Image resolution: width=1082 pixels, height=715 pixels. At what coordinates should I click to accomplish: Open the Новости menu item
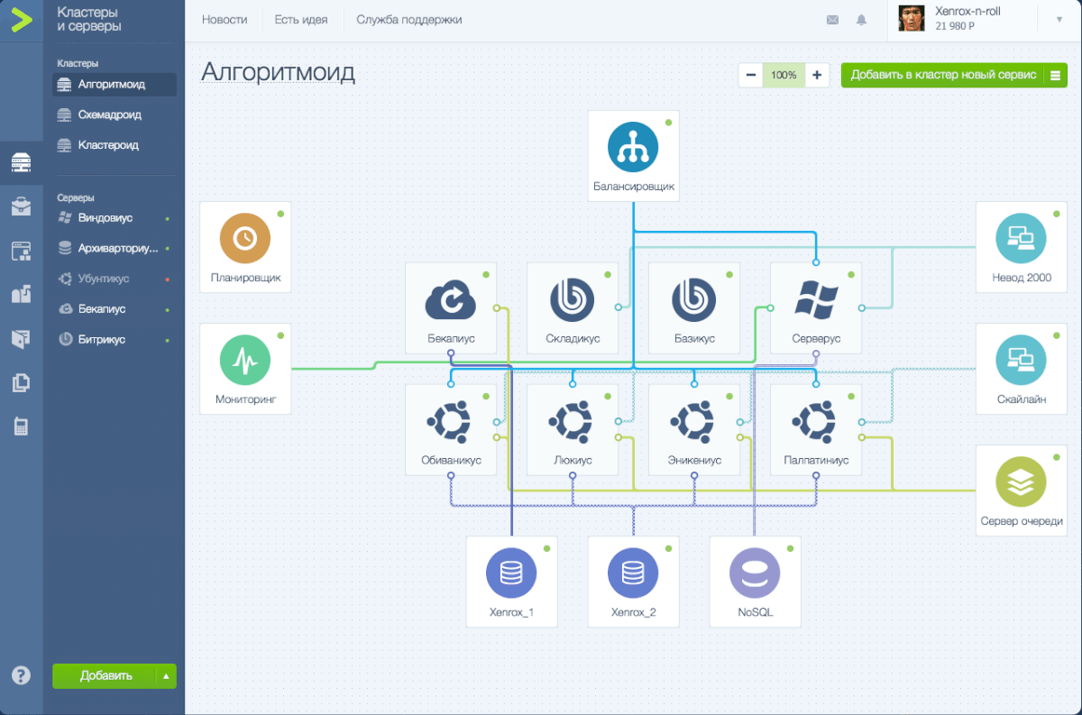click(x=224, y=19)
